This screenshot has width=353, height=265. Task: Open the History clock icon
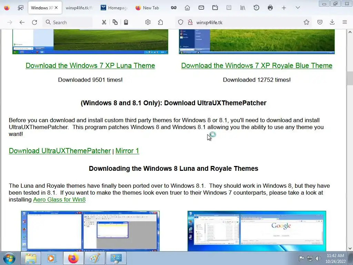tap(256, 8)
